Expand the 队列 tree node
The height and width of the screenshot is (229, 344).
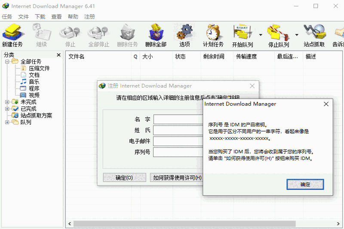coord(7,122)
